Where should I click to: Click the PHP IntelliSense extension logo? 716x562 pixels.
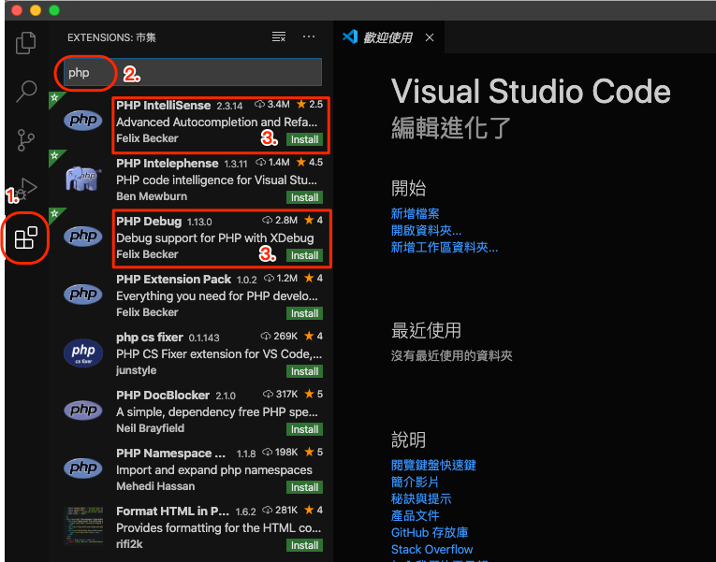82,120
